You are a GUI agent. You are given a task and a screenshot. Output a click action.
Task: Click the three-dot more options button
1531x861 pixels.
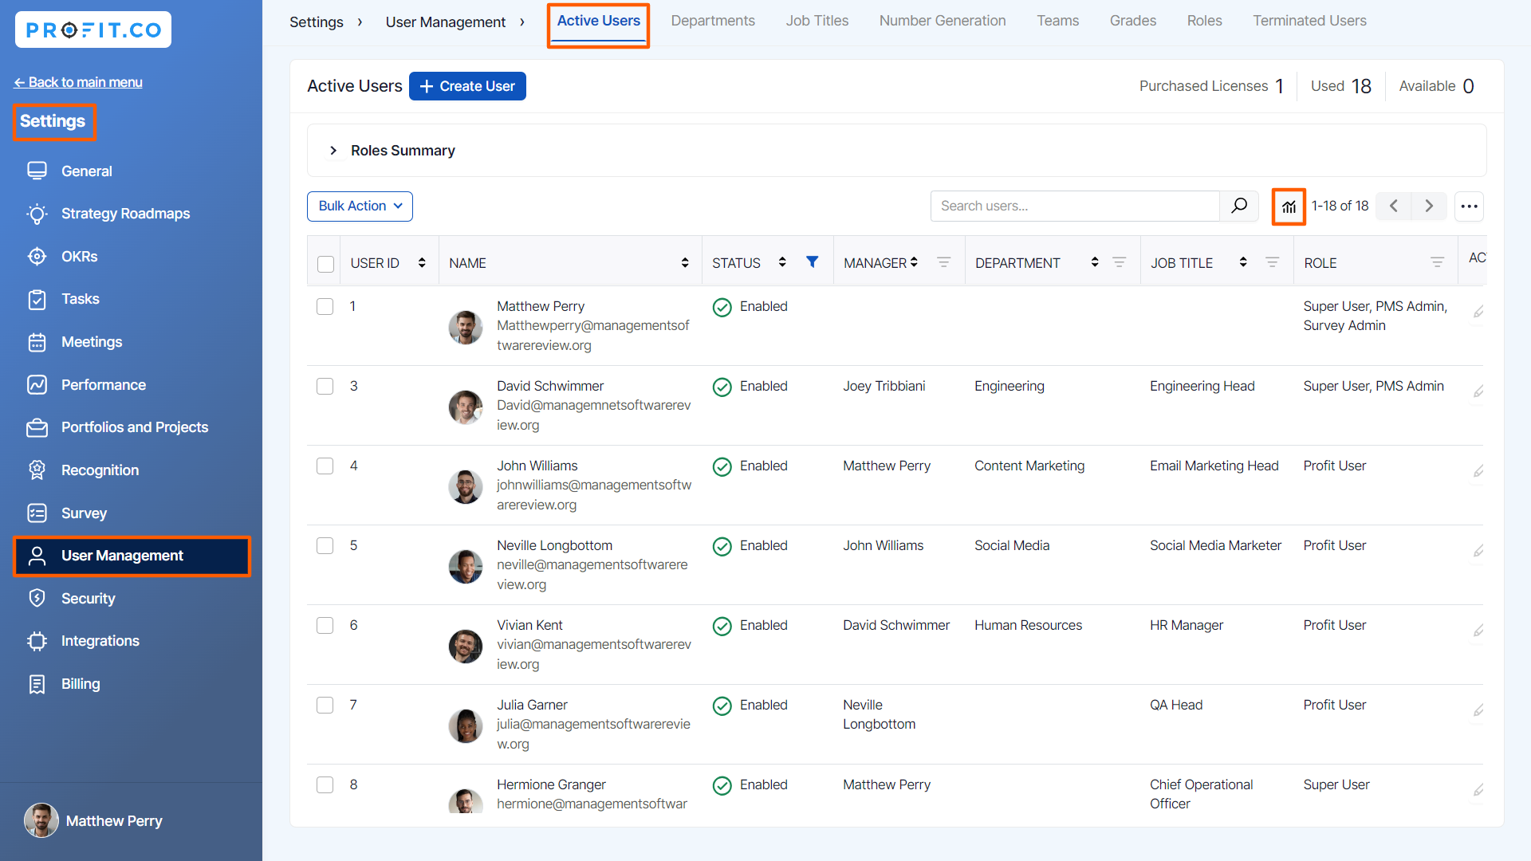[1469, 206]
